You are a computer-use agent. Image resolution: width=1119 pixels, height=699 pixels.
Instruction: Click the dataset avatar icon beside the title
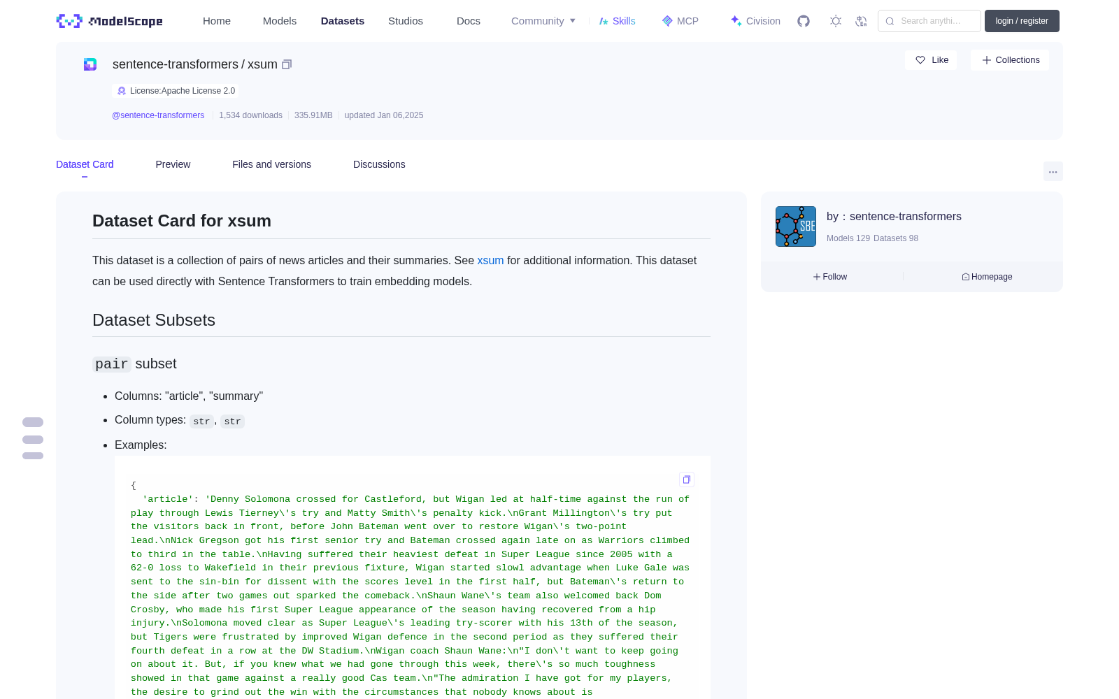[x=90, y=64]
